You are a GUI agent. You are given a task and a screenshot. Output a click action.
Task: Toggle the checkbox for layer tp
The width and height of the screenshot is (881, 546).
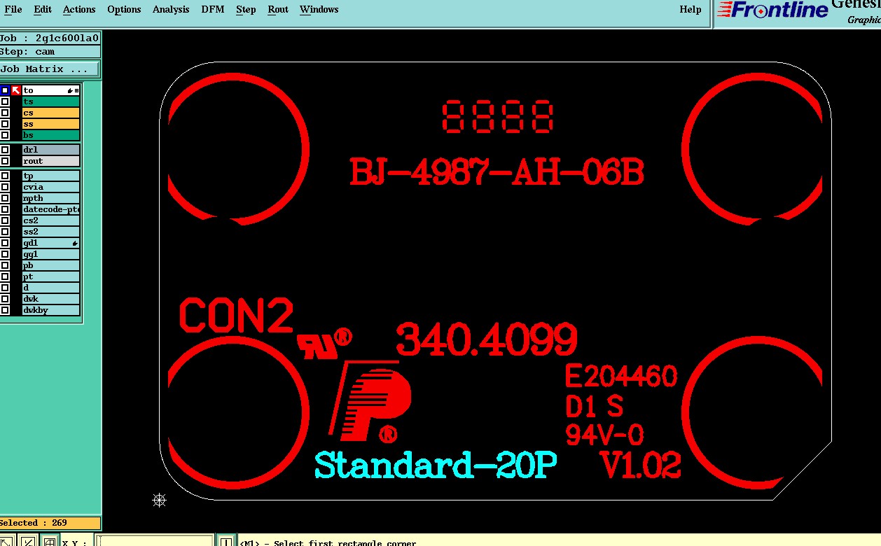click(x=5, y=176)
